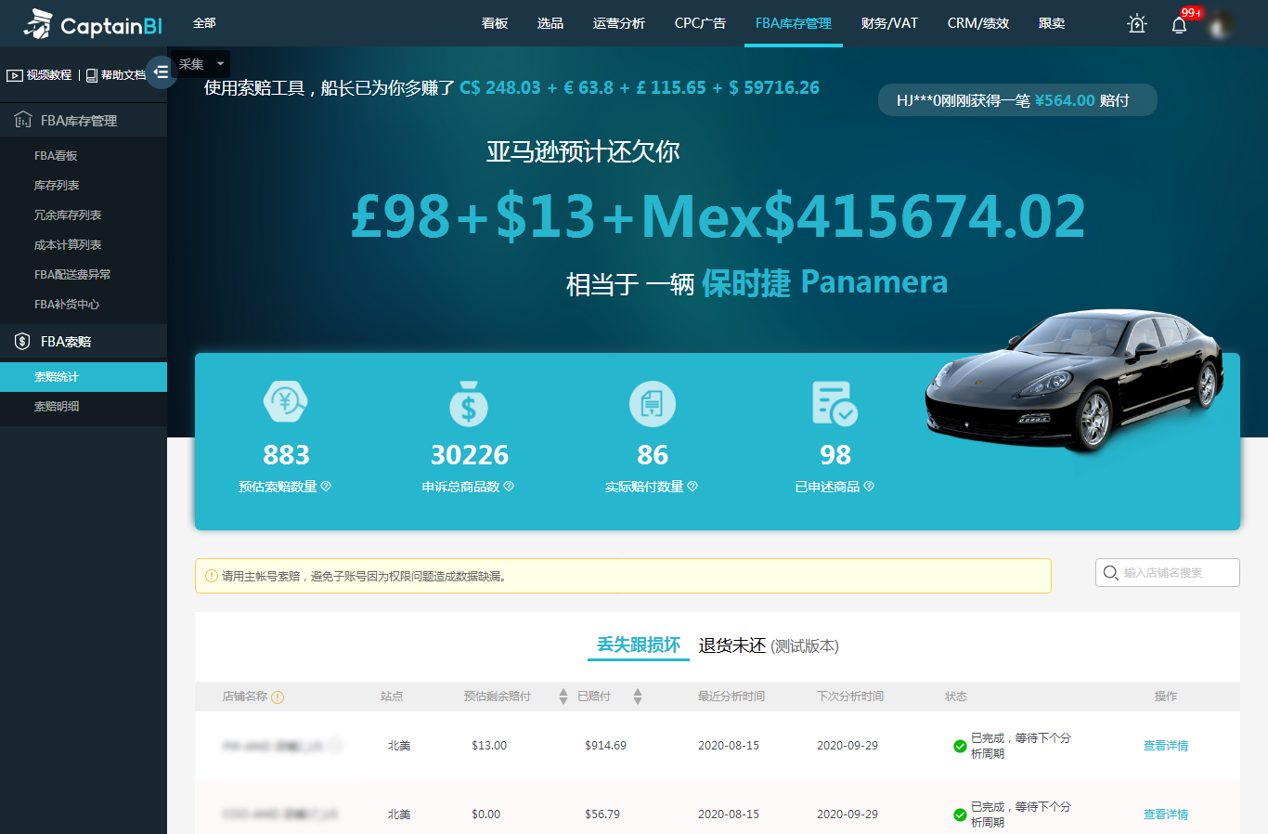
Task: Click the FBA索赔 shield dollar icon
Action: point(22,341)
